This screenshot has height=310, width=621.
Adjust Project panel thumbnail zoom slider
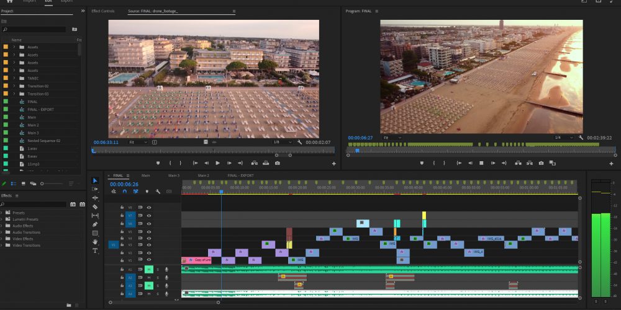click(x=52, y=184)
